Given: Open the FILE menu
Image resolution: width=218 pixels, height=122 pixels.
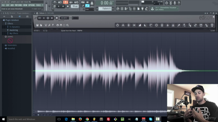Looking at the screenshot, I should pyautogui.click(x=3, y=5).
